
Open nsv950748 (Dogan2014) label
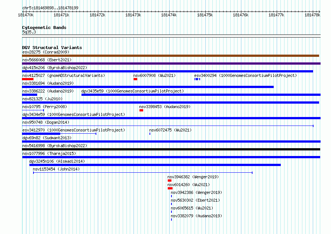46,122
